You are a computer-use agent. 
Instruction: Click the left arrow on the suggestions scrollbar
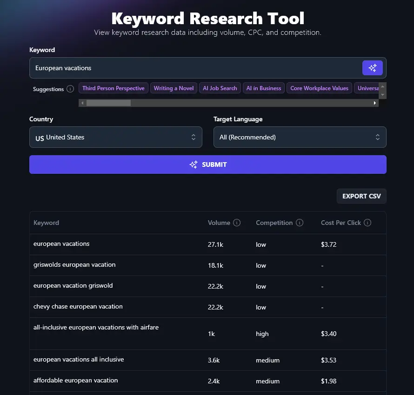pos(82,103)
